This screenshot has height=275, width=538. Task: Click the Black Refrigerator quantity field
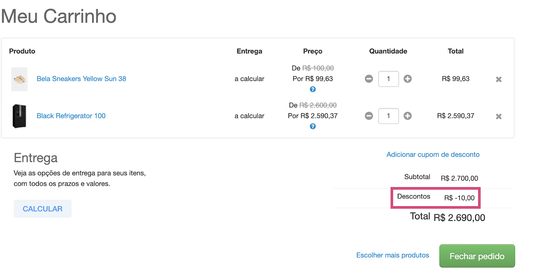pos(388,116)
